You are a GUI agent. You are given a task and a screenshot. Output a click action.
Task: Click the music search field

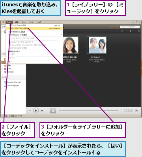pos(130,27)
